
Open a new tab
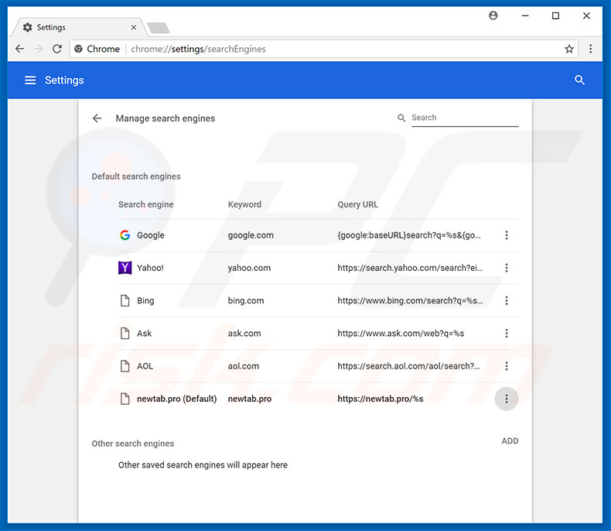point(159,28)
